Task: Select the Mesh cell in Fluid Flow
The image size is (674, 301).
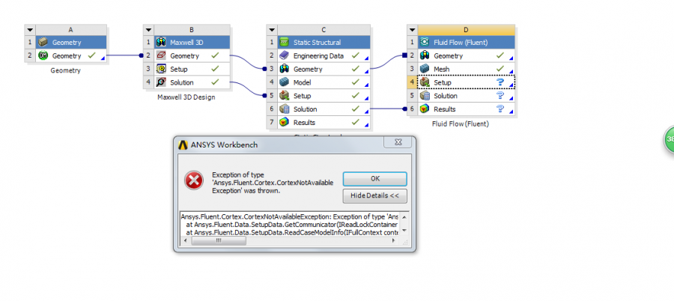Action: pos(466,69)
